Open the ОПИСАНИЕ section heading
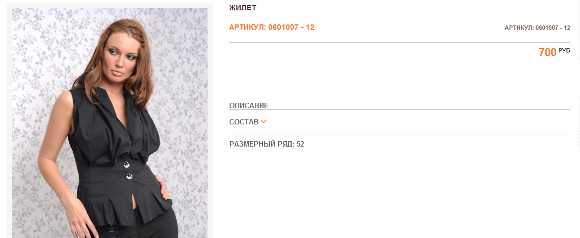The width and height of the screenshot is (580, 238). tap(249, 105)
